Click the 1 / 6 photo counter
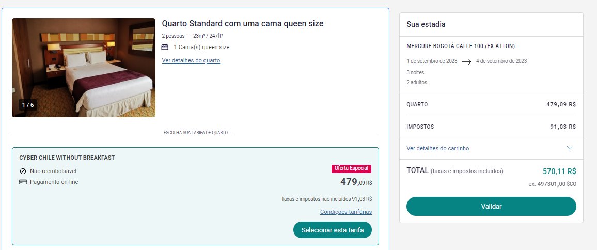 (x=28, y=105)
